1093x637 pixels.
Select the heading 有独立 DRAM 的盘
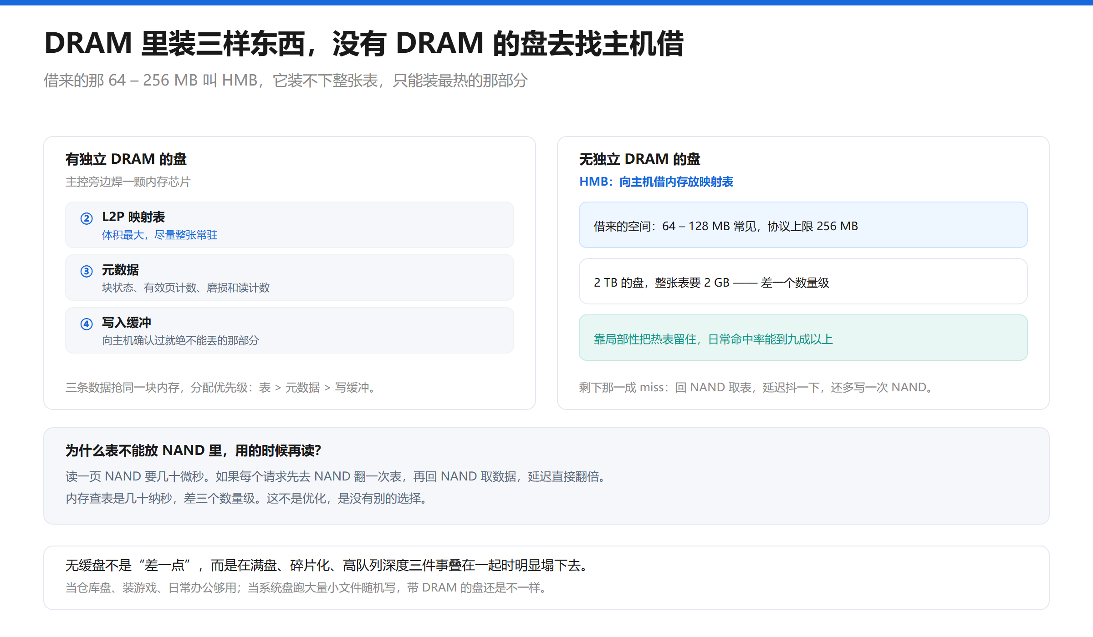coord(126,159)
